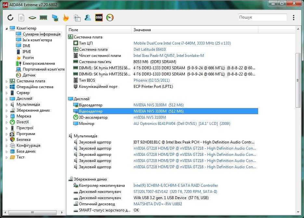Click the Пристрої tree item

pos(25,128)
